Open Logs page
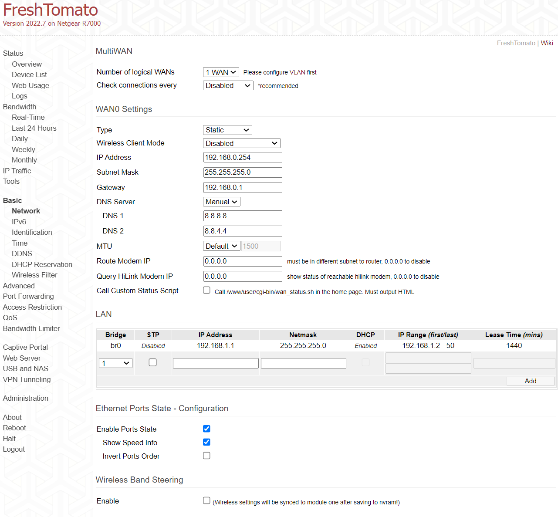Image resolution: width=558 pixels, height=517 pixels. tap(20, 96)
